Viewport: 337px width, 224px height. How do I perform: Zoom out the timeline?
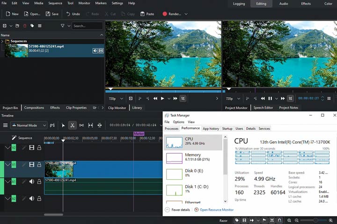coord(297,220)
